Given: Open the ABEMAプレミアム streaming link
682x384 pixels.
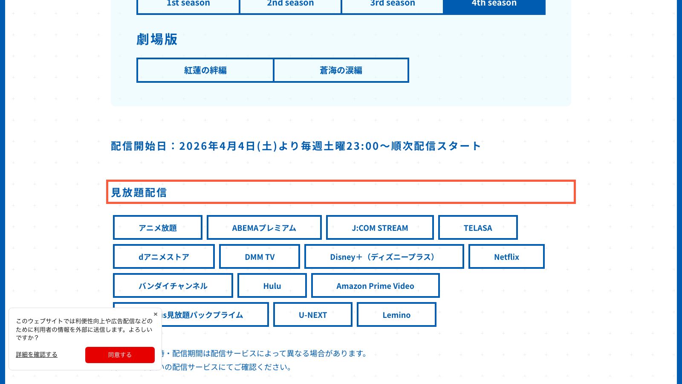Looking at the screenshot, I should pyautogui.click(x=264, y=227).
